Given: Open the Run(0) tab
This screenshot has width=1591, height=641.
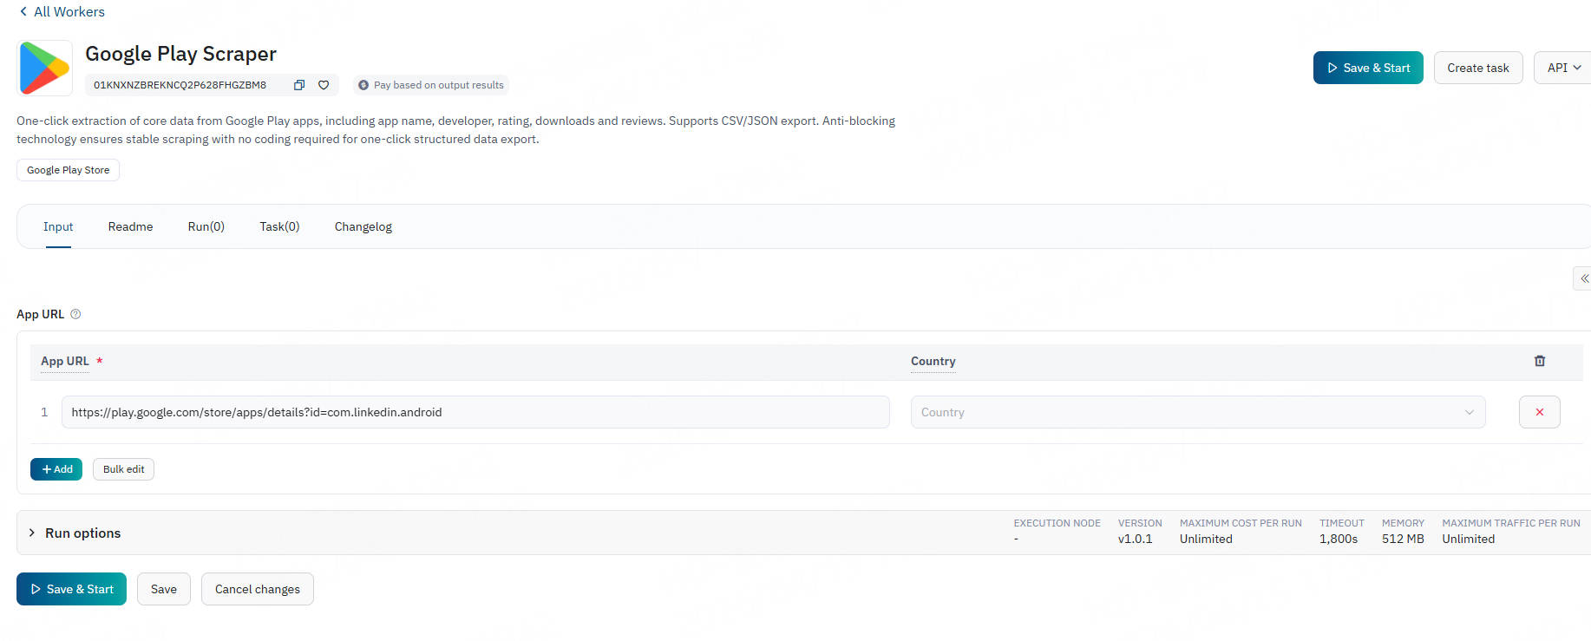Looking at the screenshot, I should coord(206,226).
